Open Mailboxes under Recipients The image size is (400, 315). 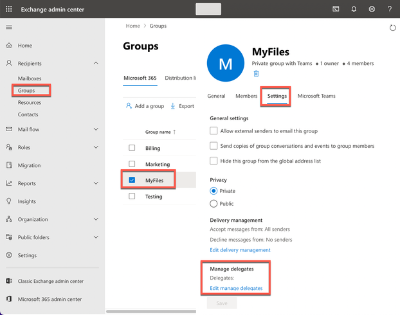pos(30,78)
